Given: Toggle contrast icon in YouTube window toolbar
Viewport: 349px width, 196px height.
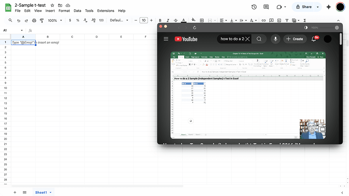Looking at the screenshot, I should (x=306, y=28).
